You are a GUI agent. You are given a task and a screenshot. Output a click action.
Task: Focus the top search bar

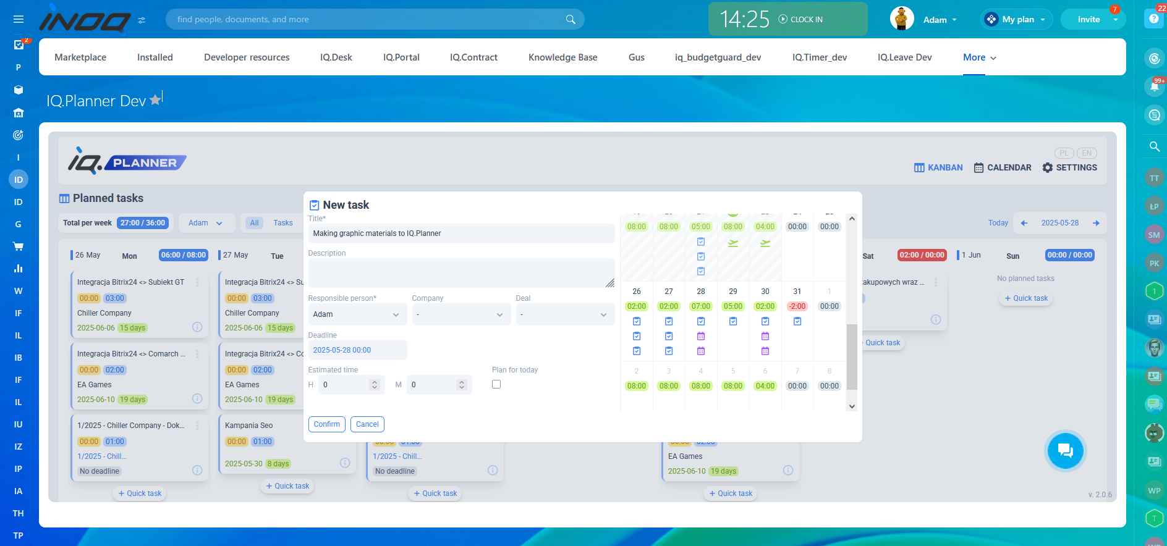(375, 19)
